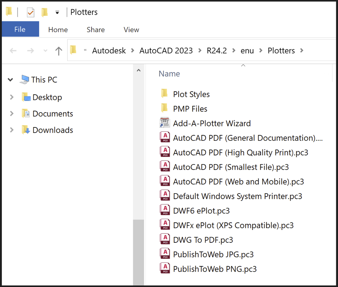Image resolution: width=338 pixels, height=287 pixels.
Task: Open the DWG To PDF.pc3 configuration
Action: point(202,240)
